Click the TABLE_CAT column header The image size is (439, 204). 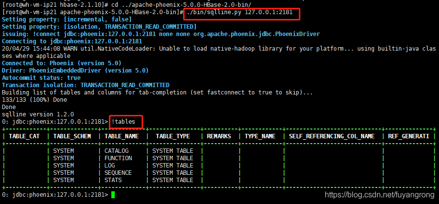coord(24,136)
